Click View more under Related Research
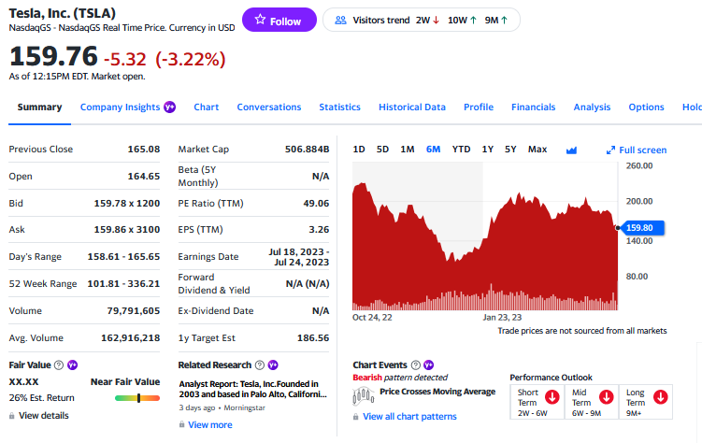 (210, 425)
